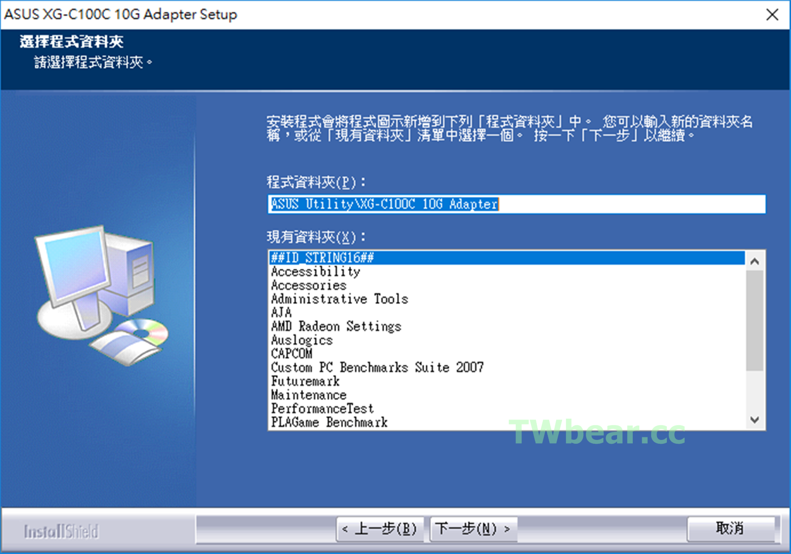Select Accessibility in the existing folders list
The width and height of the screenshot is (791, 554).
point(507,271)
